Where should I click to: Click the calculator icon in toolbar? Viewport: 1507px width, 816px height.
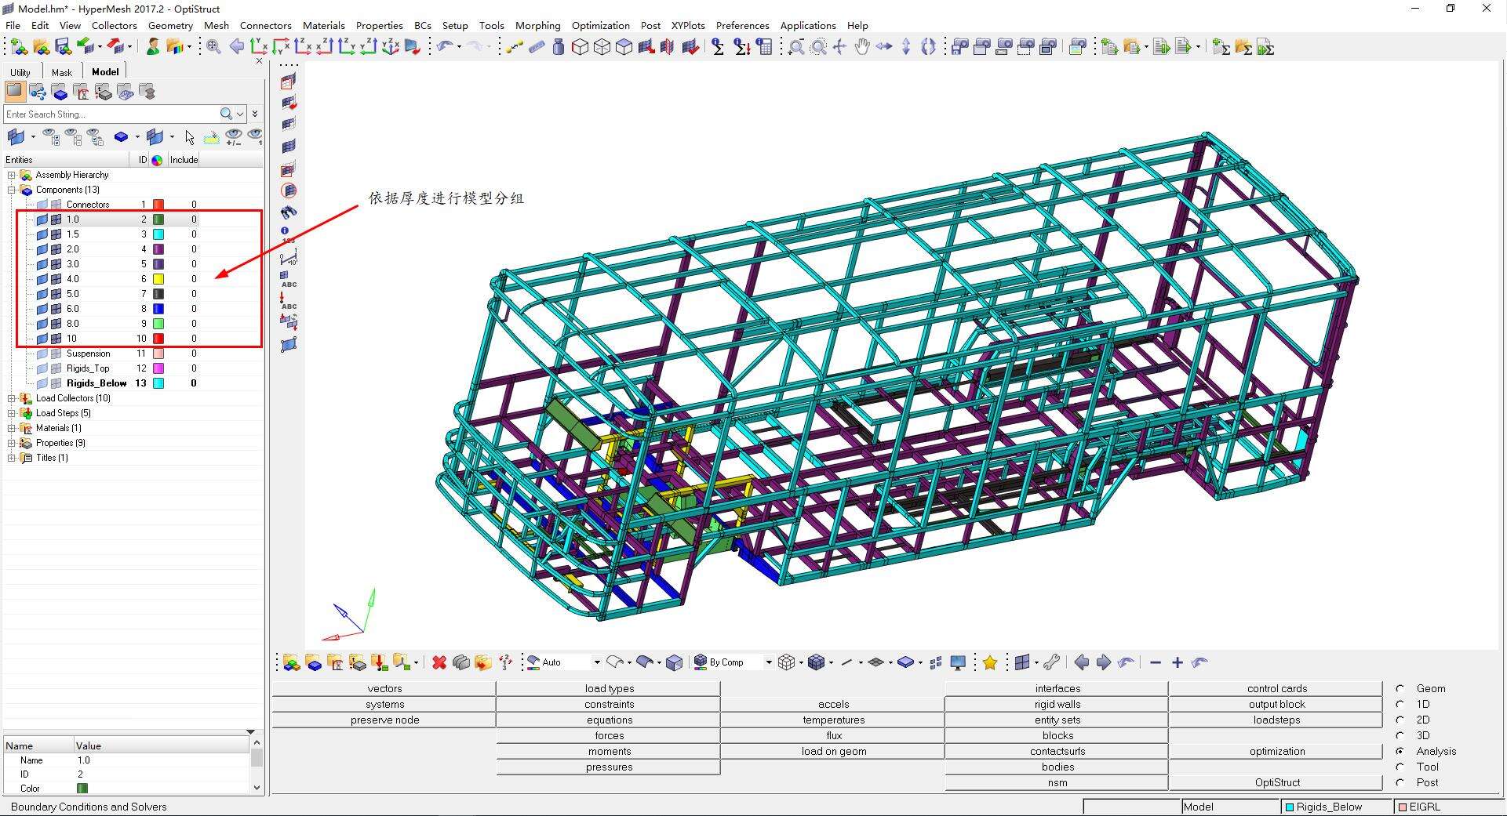pyautogui.click(x=764, y=47)
